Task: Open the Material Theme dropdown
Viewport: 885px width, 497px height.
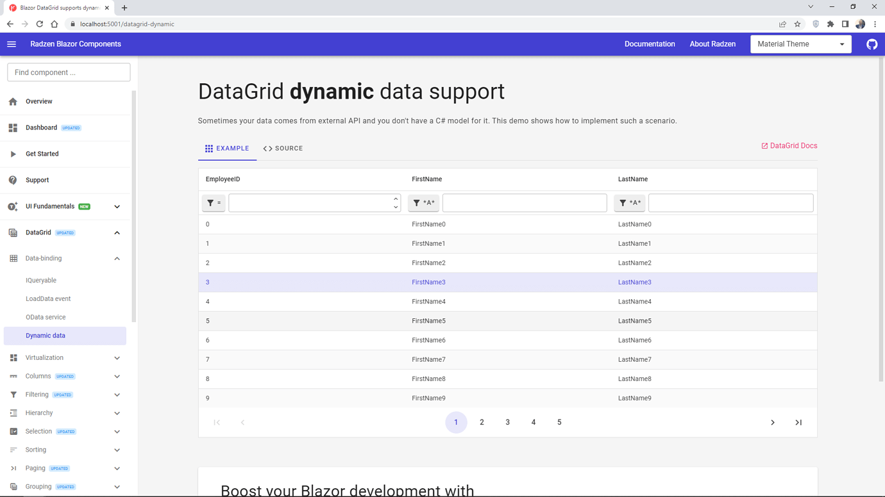Action: coord(801,44)
